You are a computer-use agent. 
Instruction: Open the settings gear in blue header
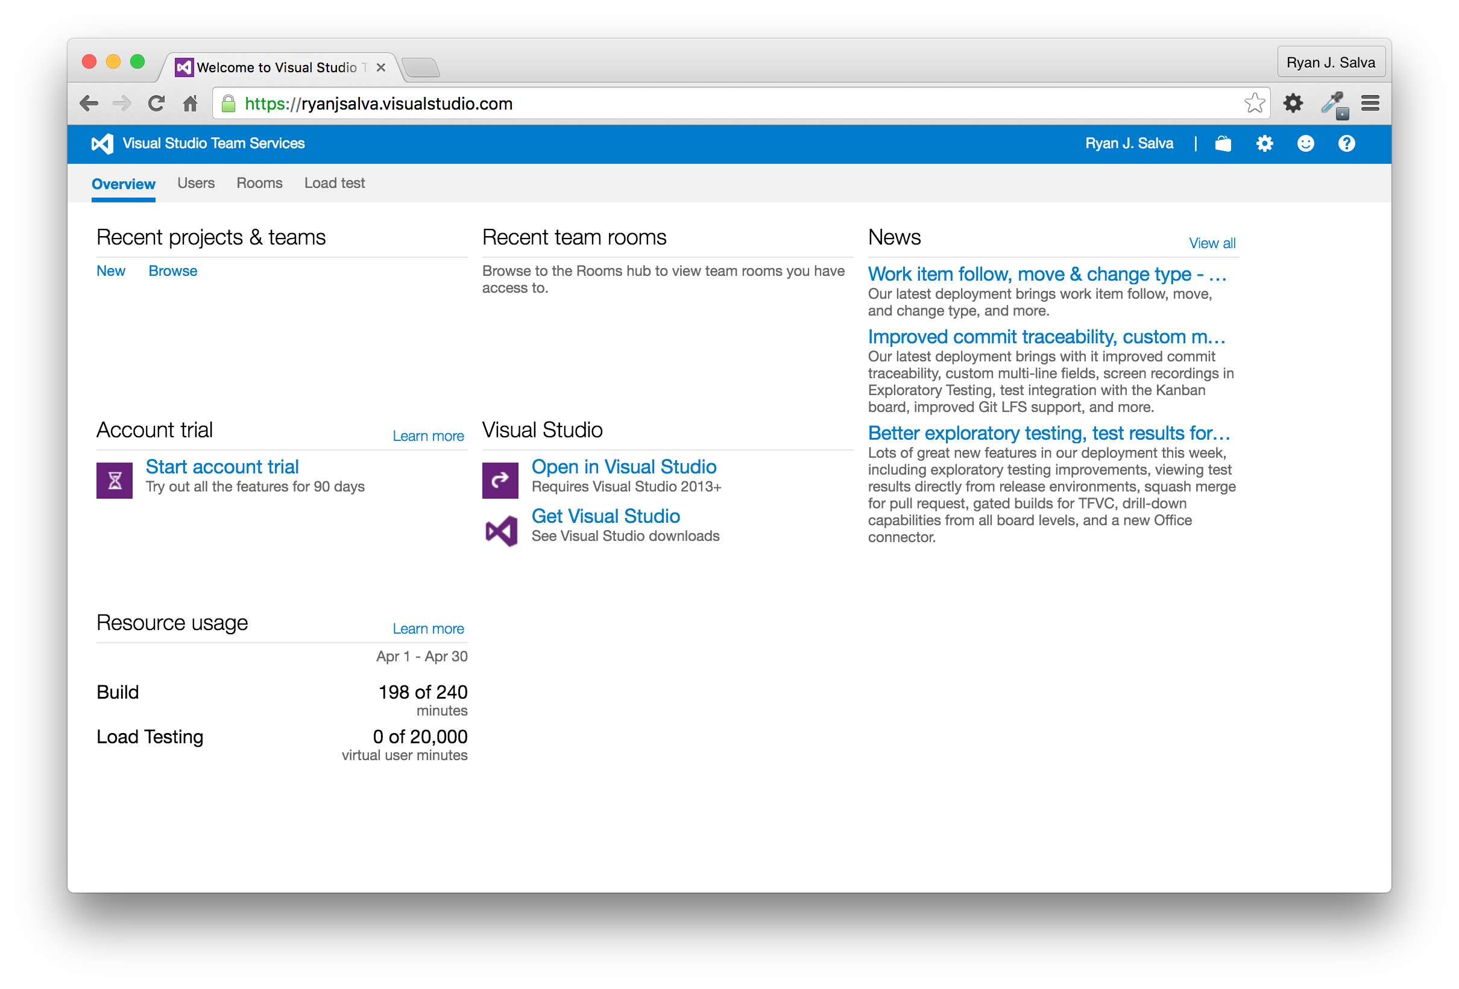click(x=1264, y=143)
